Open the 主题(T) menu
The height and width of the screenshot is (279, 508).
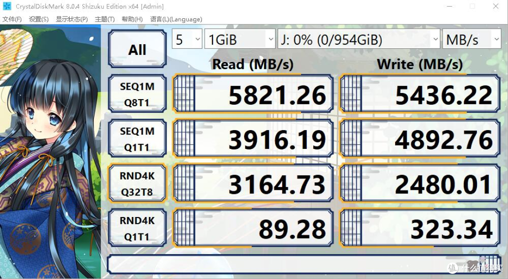click(104, 19)
